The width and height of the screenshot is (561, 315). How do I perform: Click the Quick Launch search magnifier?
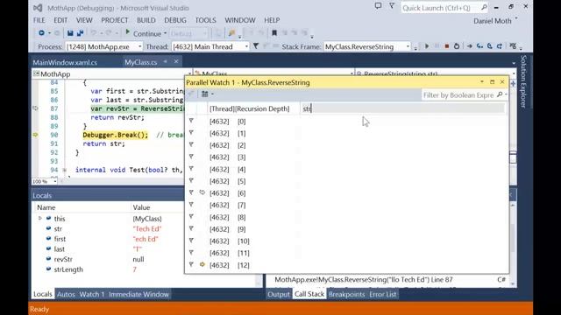(484, 8)
